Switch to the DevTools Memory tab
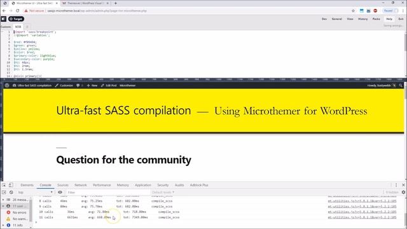 click(x=123, y=185)
